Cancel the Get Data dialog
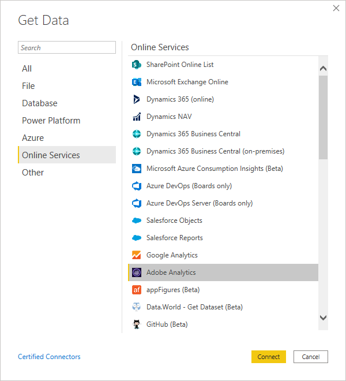The height and width of the screenshot is (381, 346). coord(310,357)
